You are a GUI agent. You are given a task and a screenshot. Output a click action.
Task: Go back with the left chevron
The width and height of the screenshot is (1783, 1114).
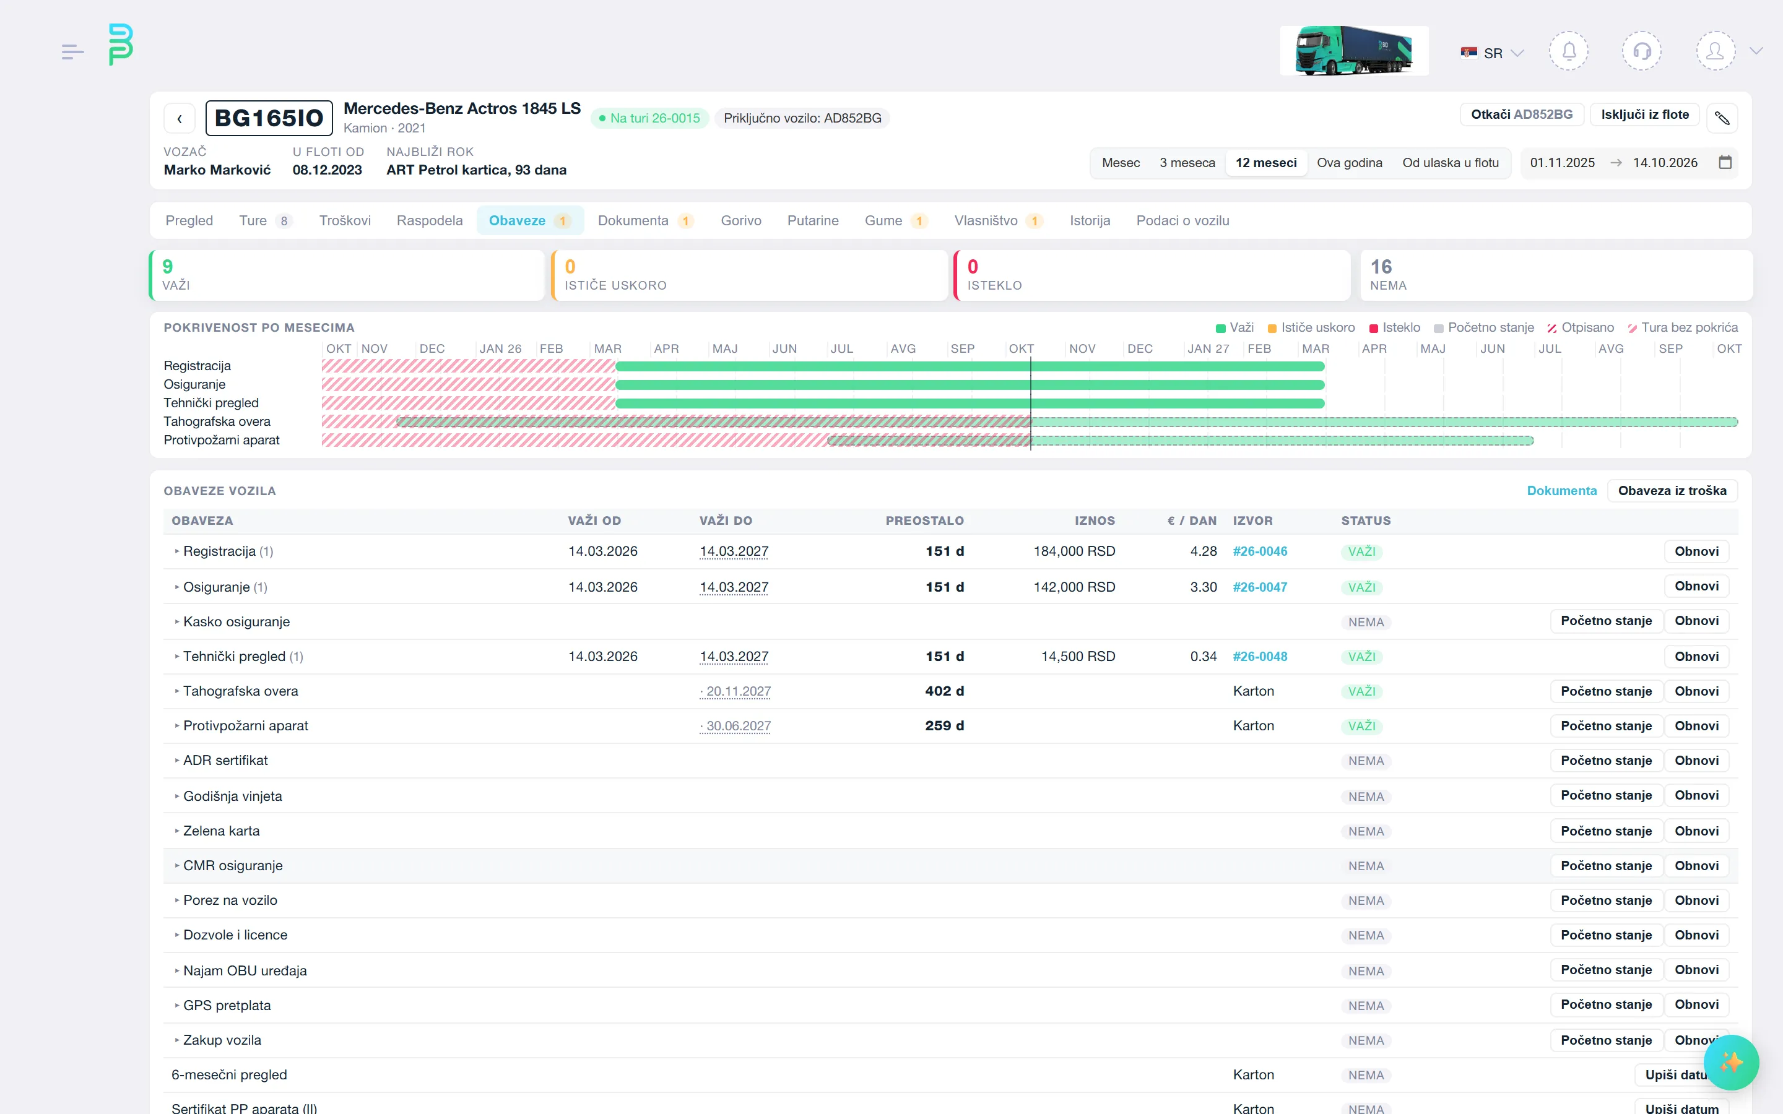(x=179, y=119)
